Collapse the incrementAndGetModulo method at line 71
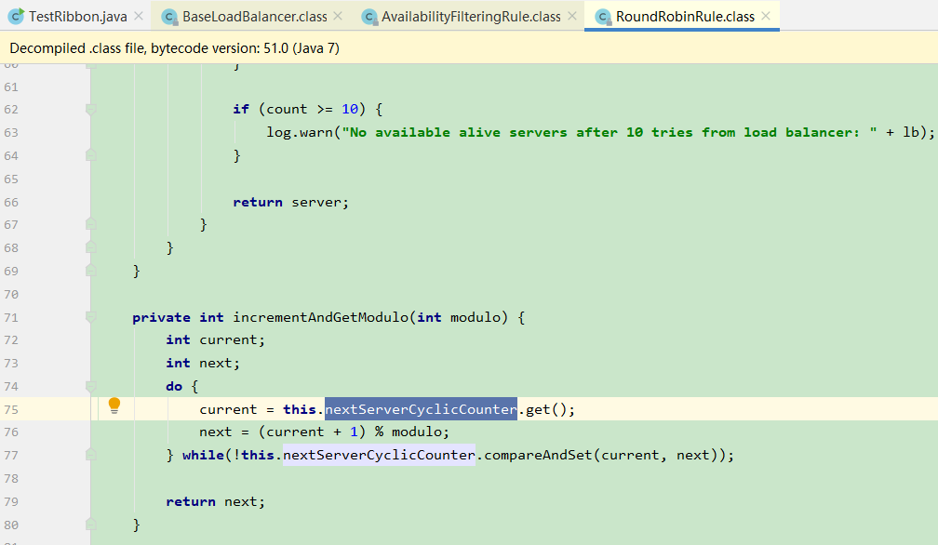Image resolution: width=938 pixels, height=545 pixels. pyautogui.click(x=91, y=317)
